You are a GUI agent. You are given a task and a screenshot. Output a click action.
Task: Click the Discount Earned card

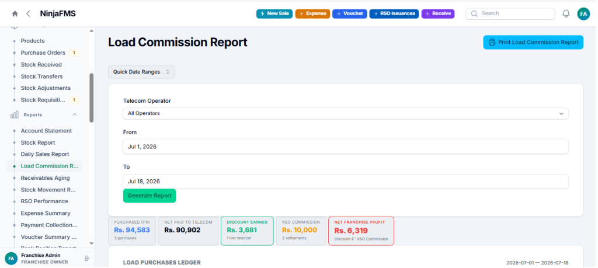coord(247,231)
